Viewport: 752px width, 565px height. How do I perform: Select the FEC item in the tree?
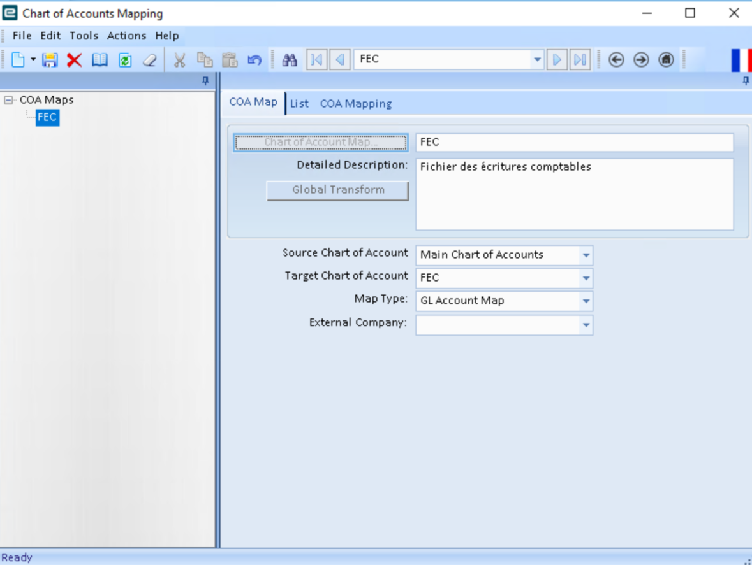pyautogui.click(x=47, y=117)
